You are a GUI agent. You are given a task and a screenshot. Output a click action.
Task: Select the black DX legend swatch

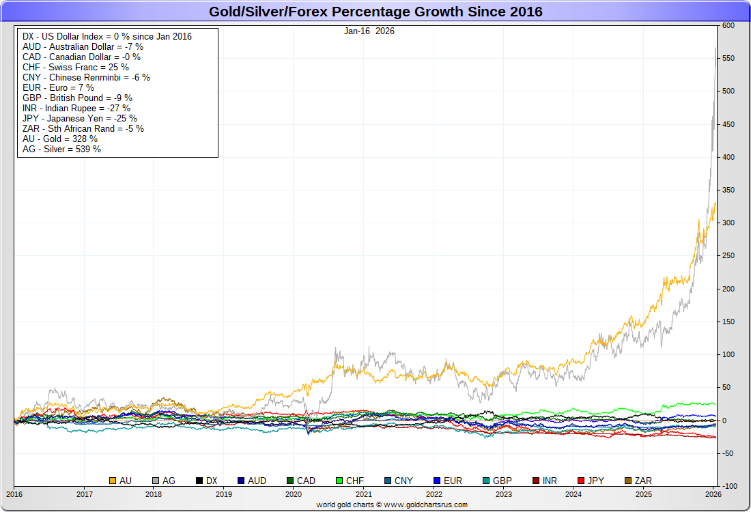pyautogui.click(x=199, y=481)
